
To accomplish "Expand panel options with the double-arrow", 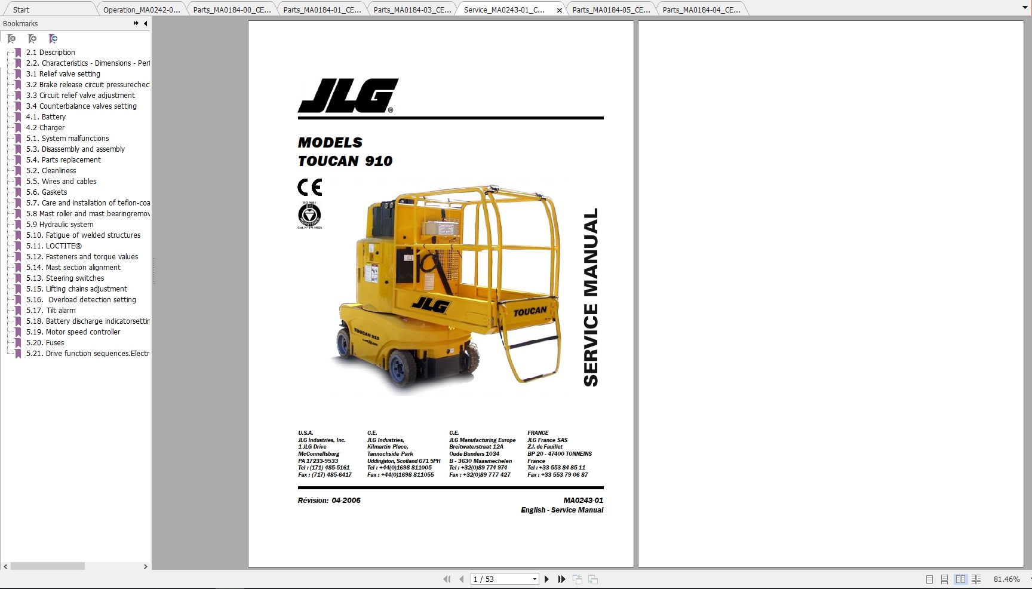I will [135, 23].
